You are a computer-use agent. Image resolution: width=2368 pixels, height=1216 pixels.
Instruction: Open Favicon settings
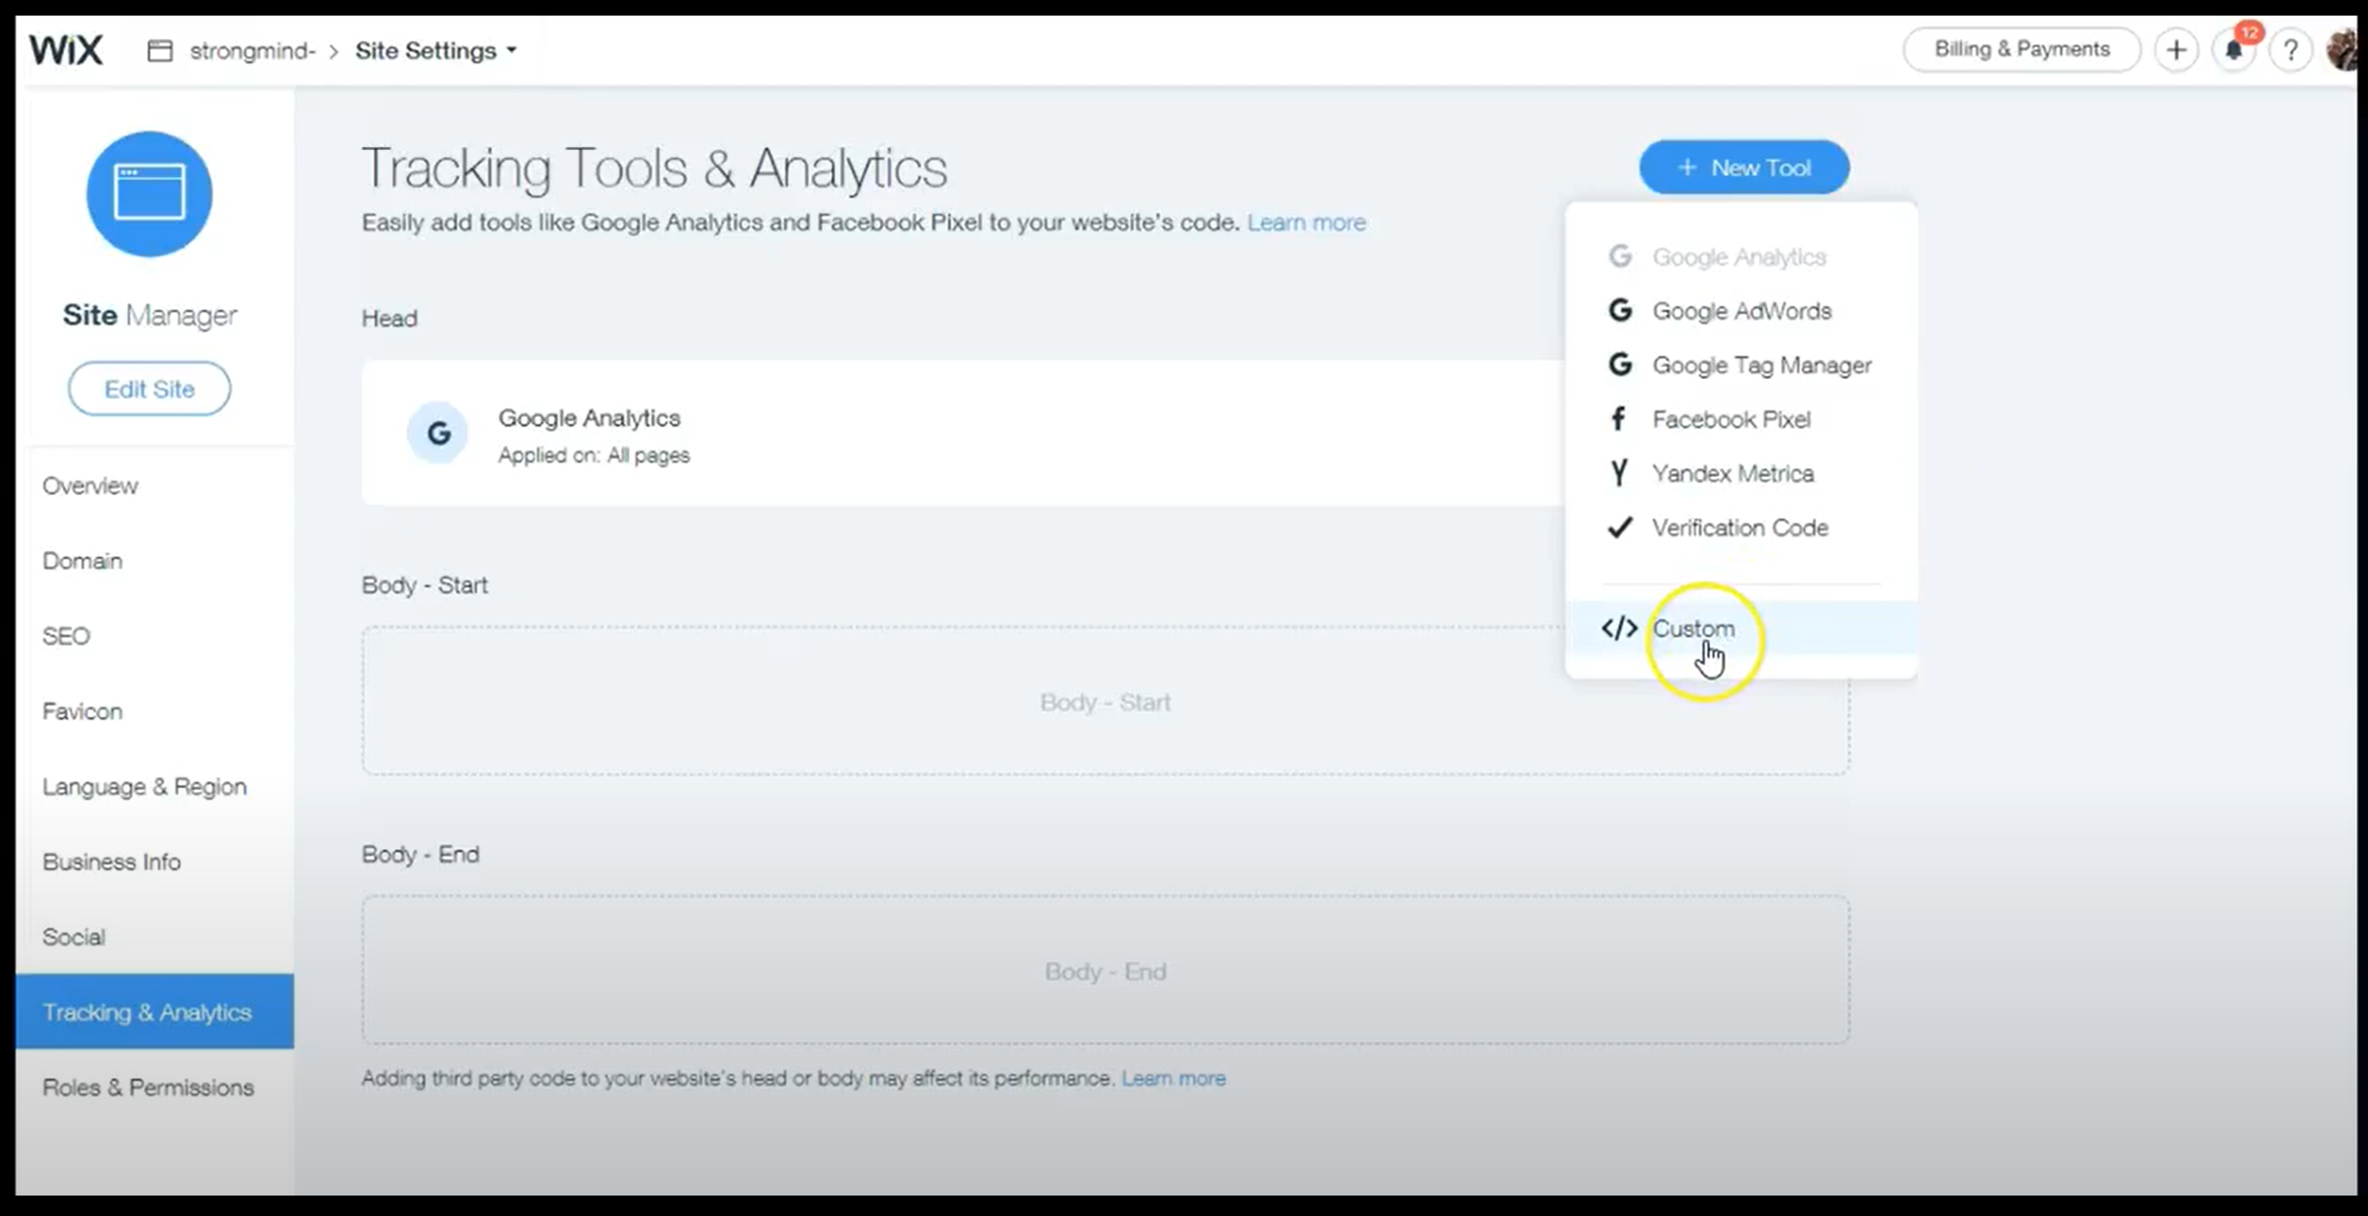83,712
